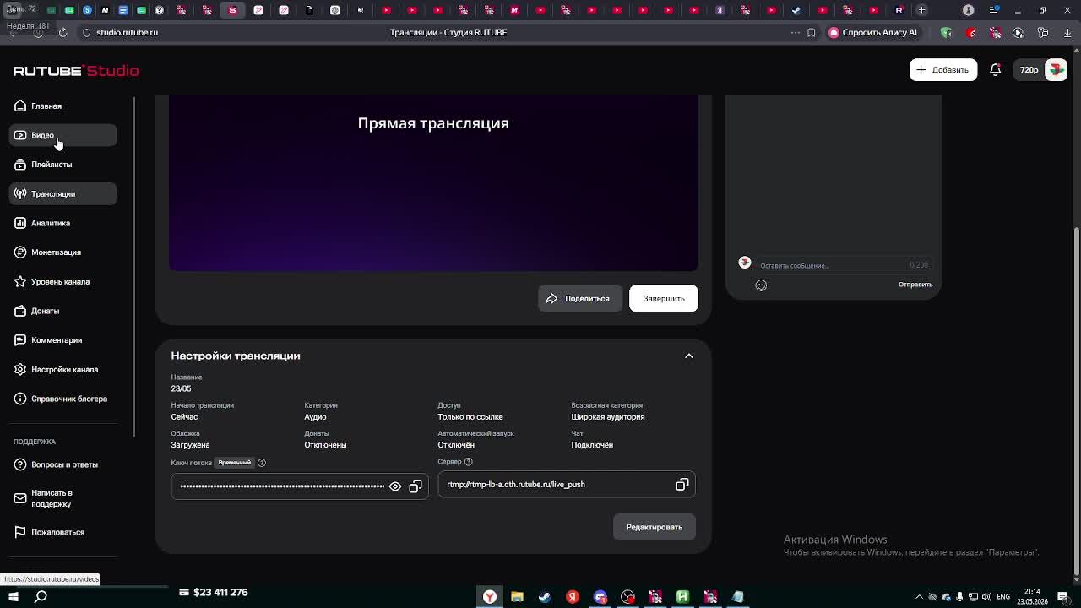Click the browser profile icon in tab bar
The image size is (1081, 608).
point(969,10)
